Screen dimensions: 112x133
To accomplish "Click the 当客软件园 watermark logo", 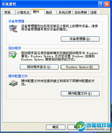I will click(x=94, y=126).
